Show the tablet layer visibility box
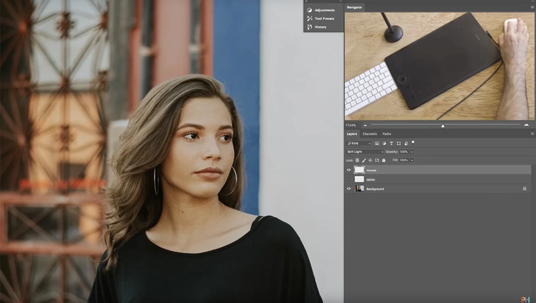This screenshot has height=303, width=536. (x=349, y=180)
